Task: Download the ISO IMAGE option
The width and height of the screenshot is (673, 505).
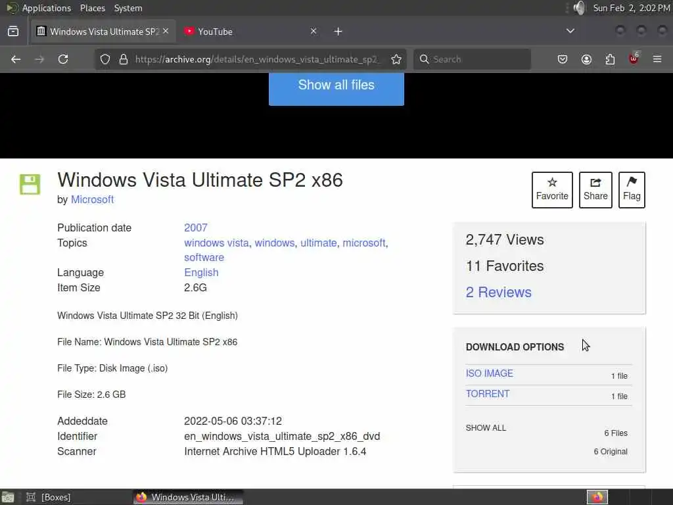Action: click(x=489, y=373)
